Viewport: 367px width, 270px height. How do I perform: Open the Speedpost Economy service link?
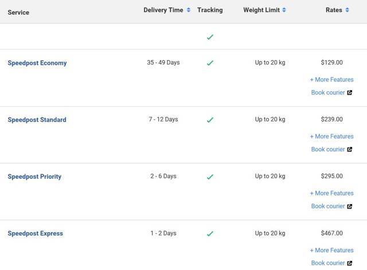[37, 63]
